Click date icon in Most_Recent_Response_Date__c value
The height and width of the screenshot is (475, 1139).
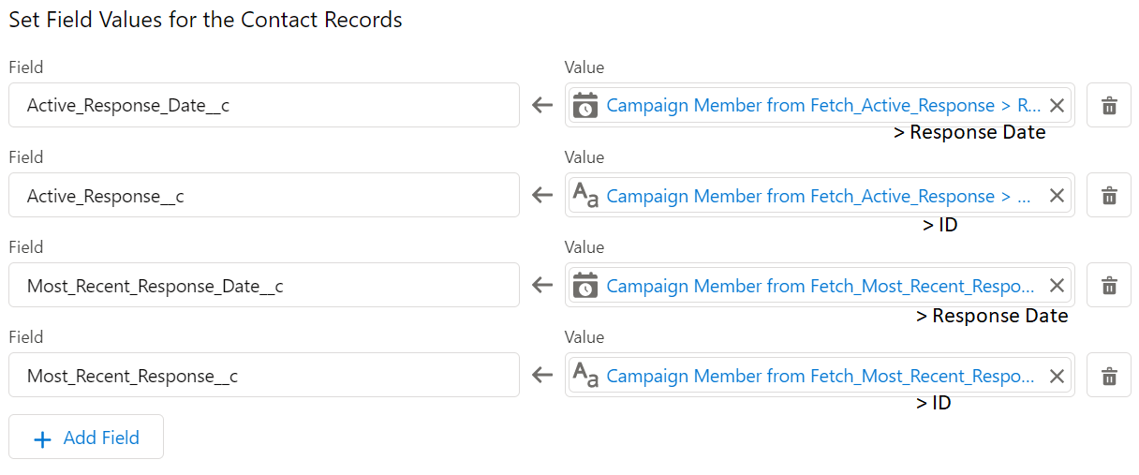[x=585, y=285]
